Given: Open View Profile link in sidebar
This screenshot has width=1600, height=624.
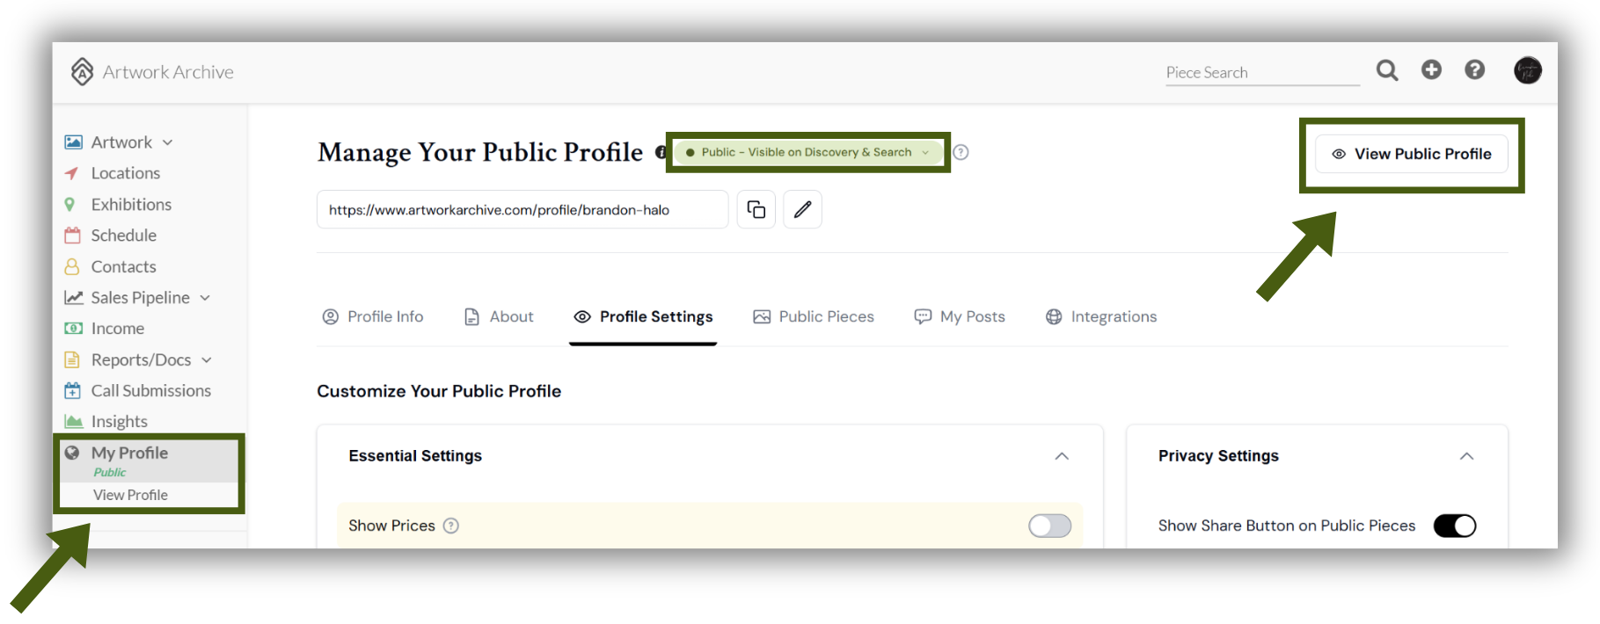Looking at the screenshot, I should pyautogui.click(x=130, y=495).
